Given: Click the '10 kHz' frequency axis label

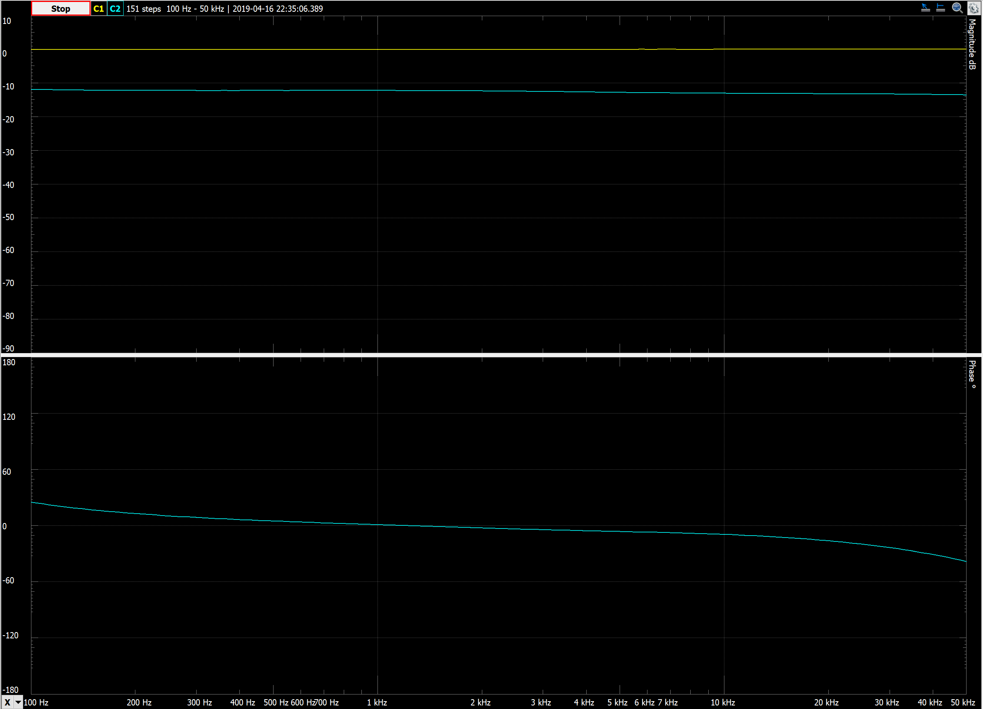Looking at the screenshot, I should pyautogui.click(x=722, y=702).
